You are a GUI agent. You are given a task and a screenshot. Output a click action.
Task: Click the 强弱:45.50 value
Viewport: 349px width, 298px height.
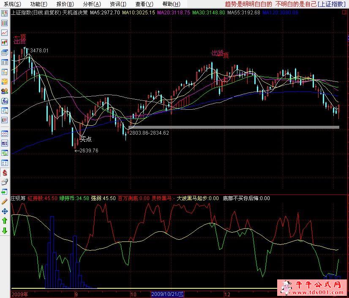[103, 198]
